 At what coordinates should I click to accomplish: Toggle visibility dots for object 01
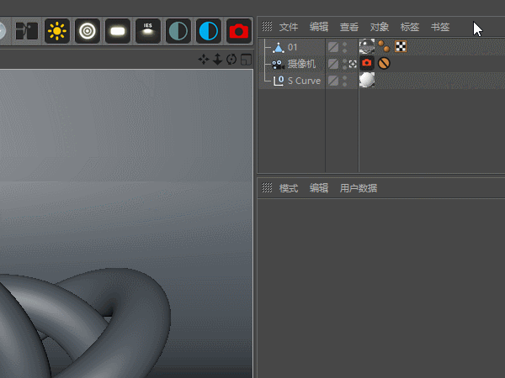pos(344,47)
